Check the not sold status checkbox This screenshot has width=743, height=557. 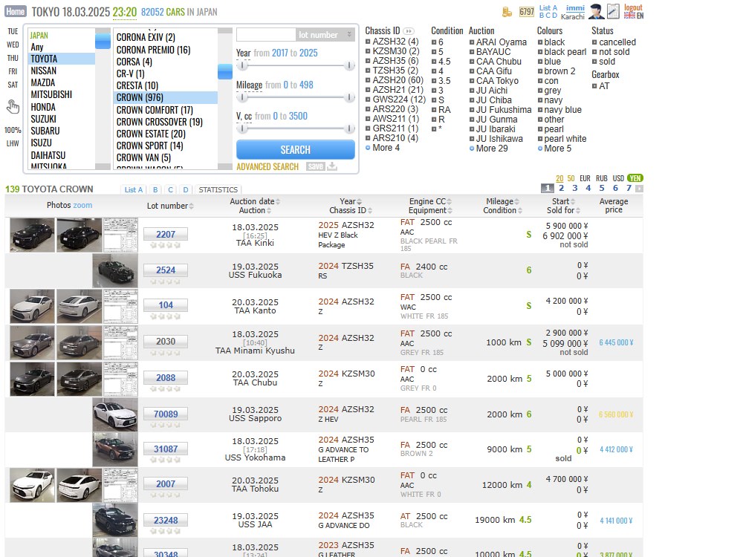tap(594, 52)
